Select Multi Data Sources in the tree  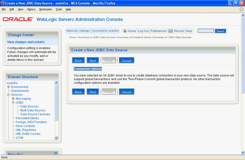[33, 110]
